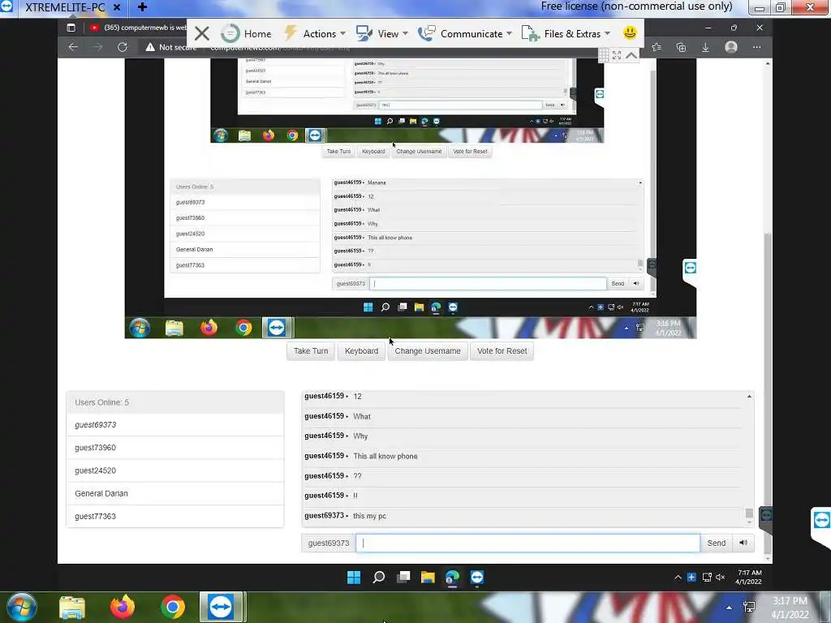
Task: Open Task View on the large Windows 11 taskbar
Action: 403,578
